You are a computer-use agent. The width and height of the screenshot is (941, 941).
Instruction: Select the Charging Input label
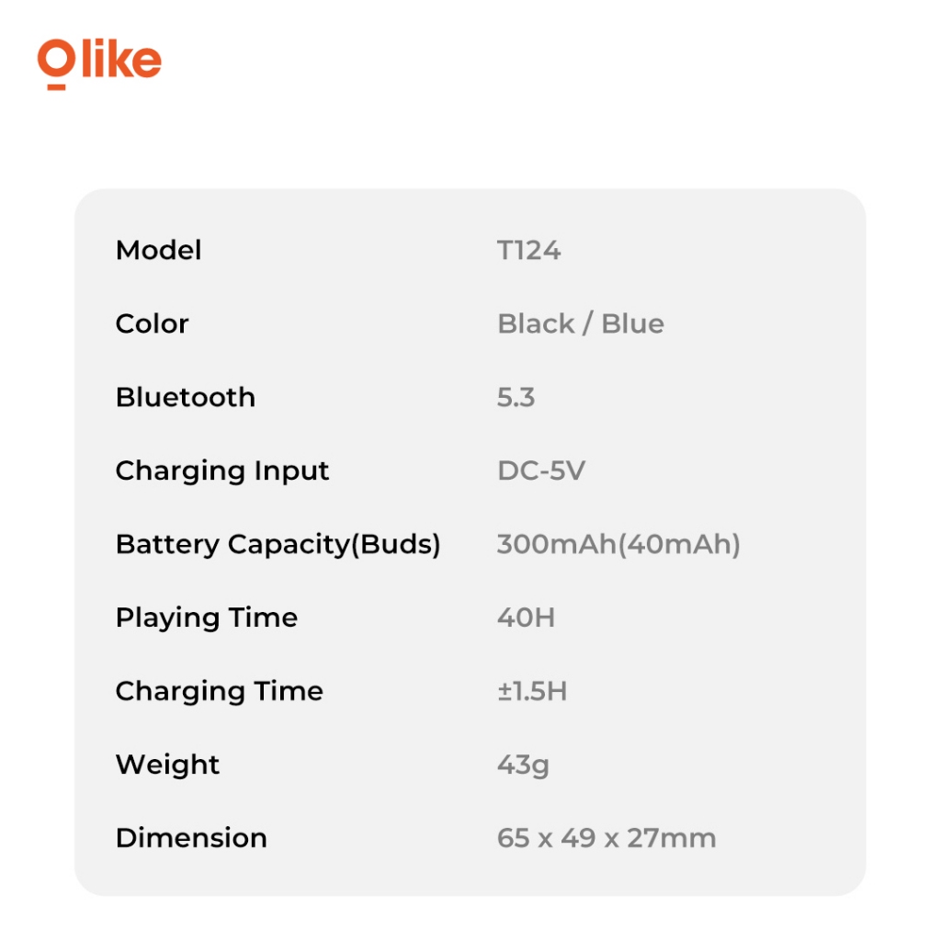221,470
